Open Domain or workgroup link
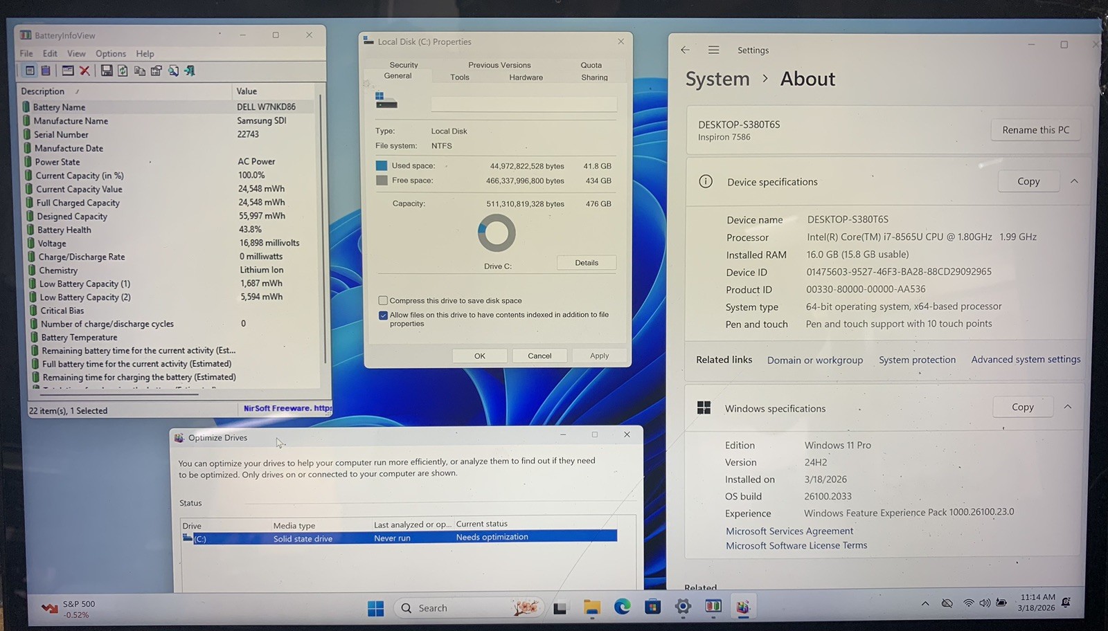 [x=815, y=360]
